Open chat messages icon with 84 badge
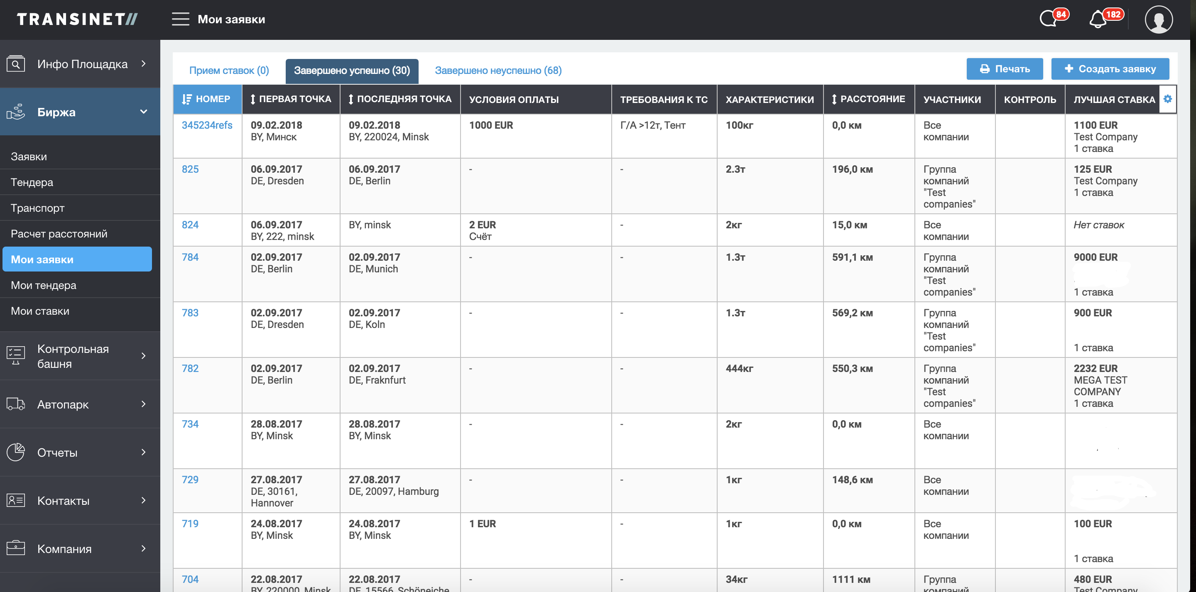Screen dimensions: 1196x592 [1049, 19]
